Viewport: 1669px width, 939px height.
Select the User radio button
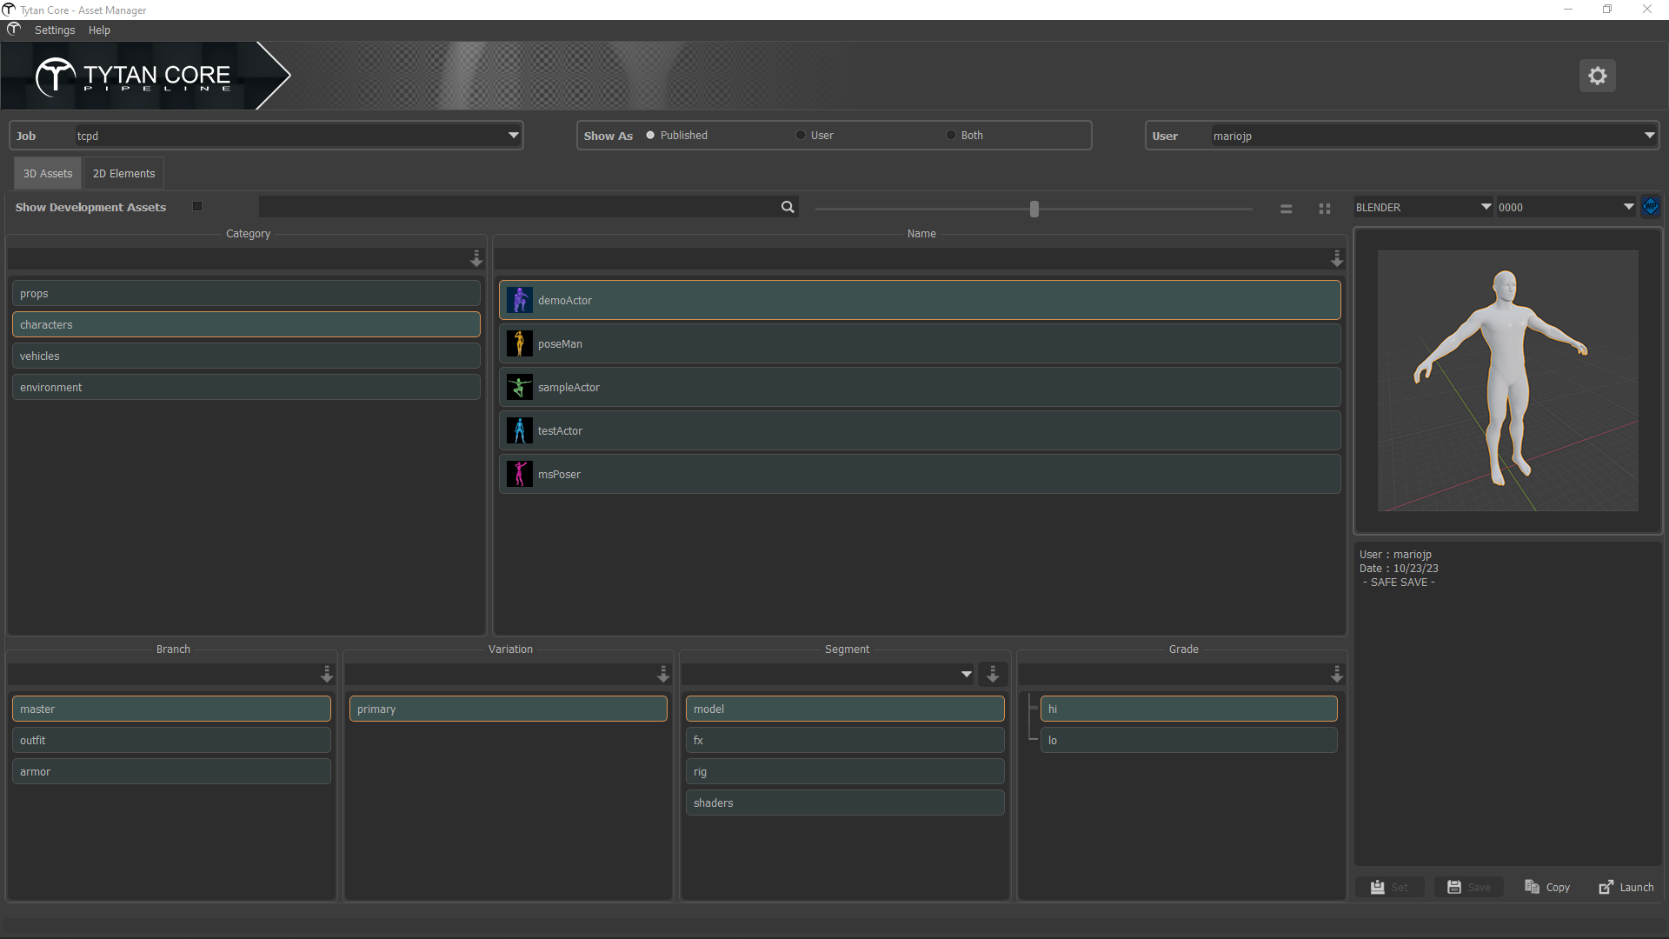pyautogui.click(x=801, y=136)
